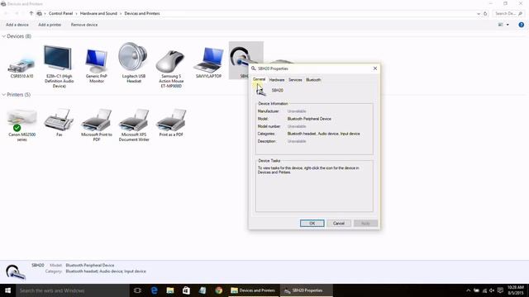Click the change view icon button

click(x=501, y=25)
